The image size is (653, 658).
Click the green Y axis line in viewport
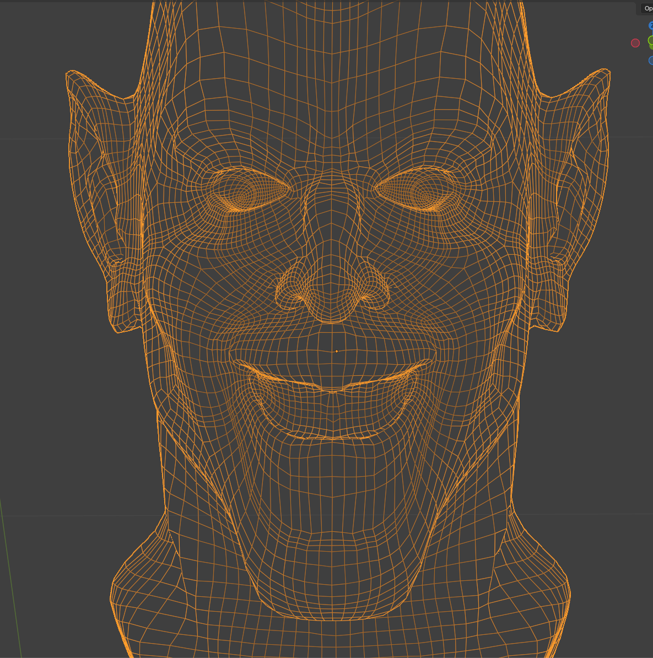coord(11,579)
